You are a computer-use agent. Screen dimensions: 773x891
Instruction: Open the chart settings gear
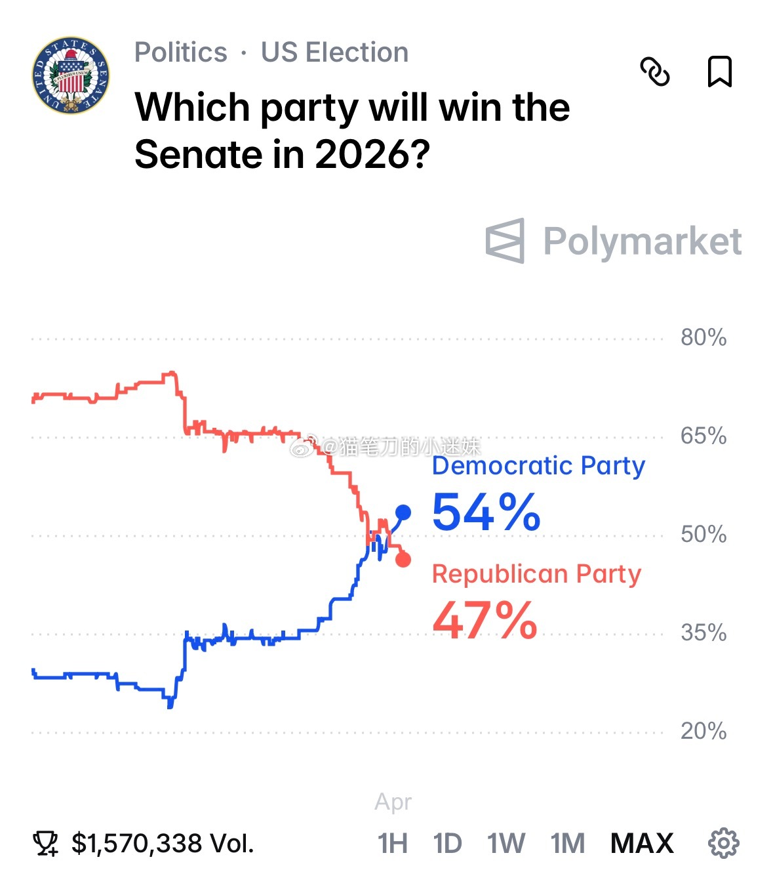(x=723, y=844)
